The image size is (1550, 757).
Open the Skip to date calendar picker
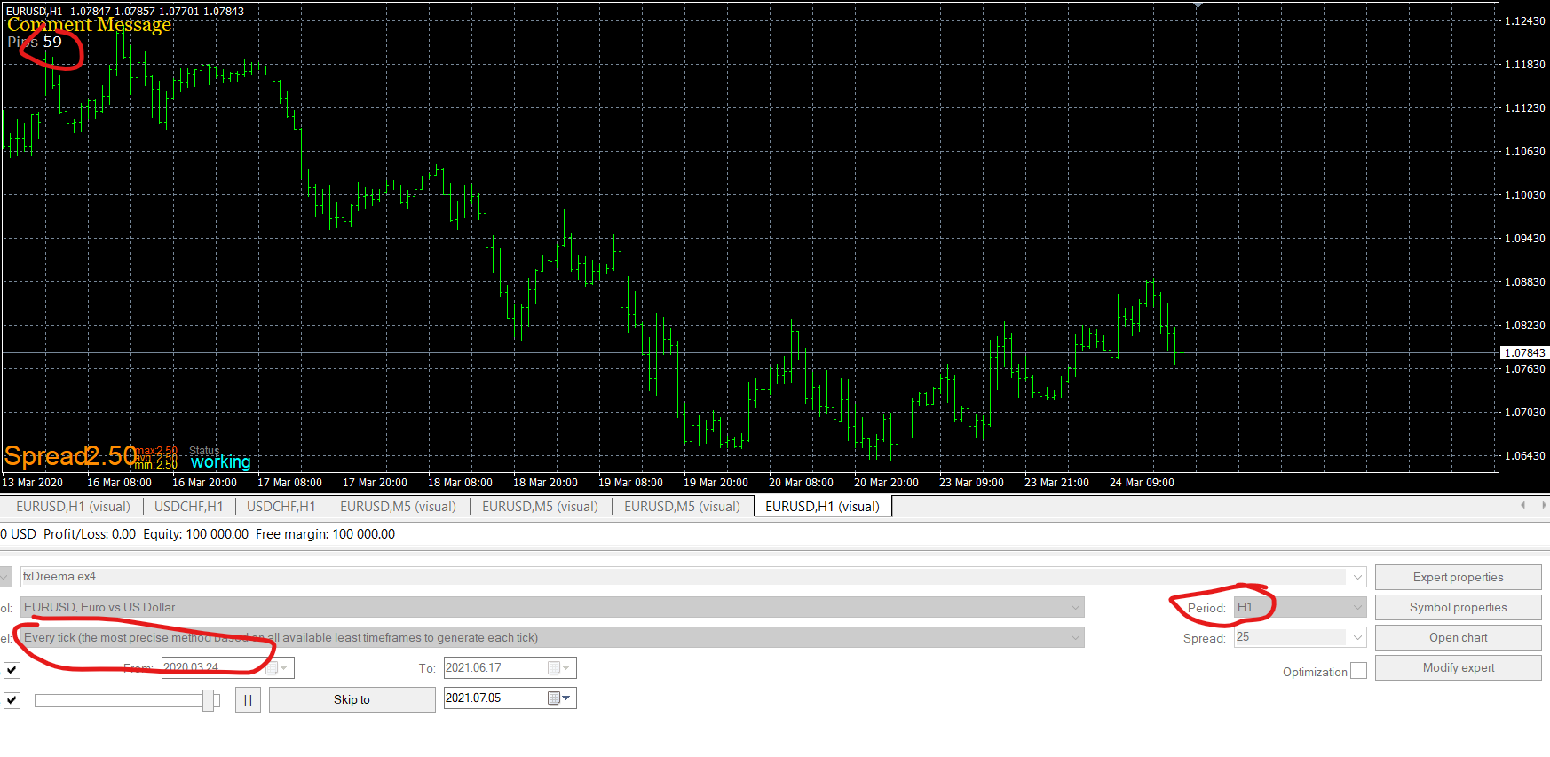pos(559,698)
